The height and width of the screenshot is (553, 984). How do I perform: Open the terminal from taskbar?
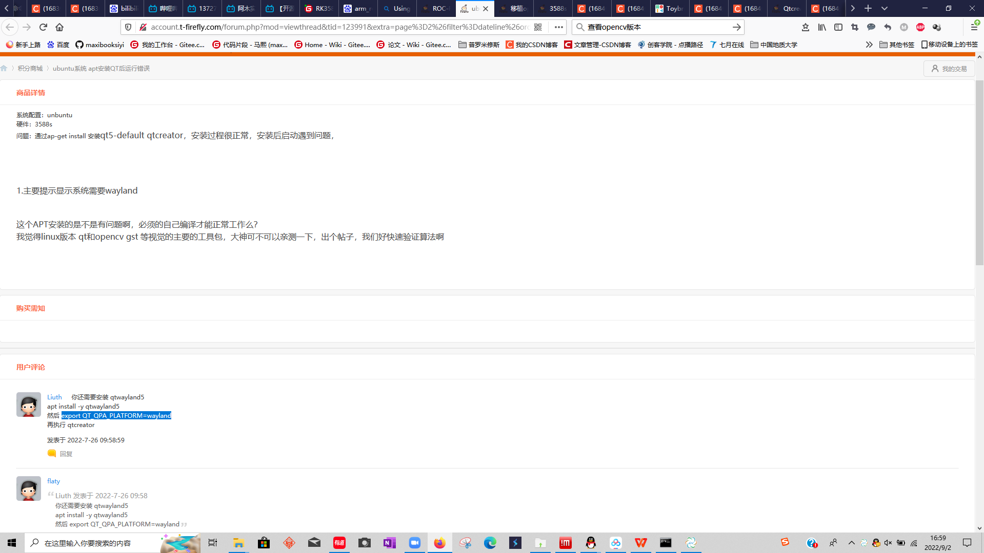tap(666, 543)
